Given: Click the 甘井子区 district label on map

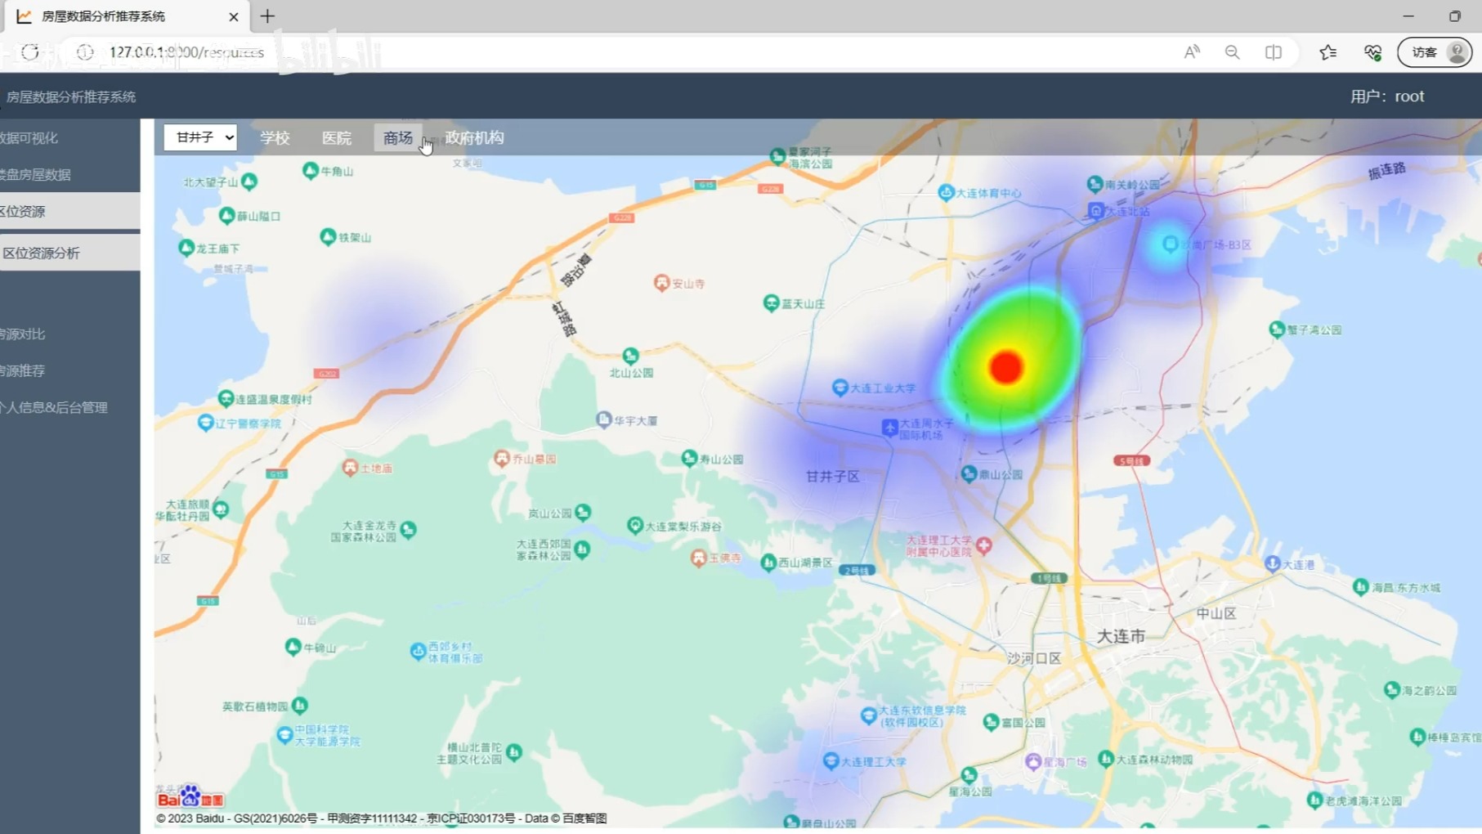Looking at the screenshot, I should pyautogui.click(x=832, y=476).
